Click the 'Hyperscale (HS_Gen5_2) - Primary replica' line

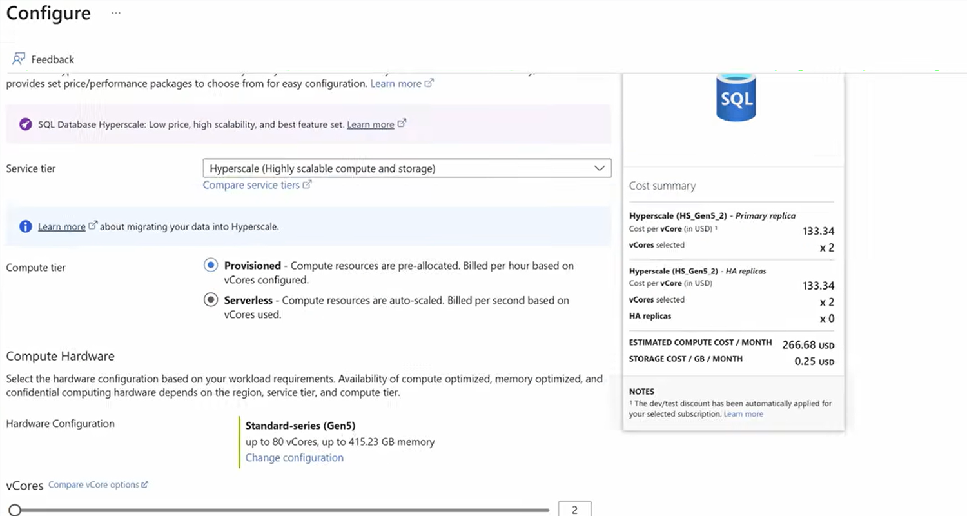pyautogui.click(x=712, y=216)
